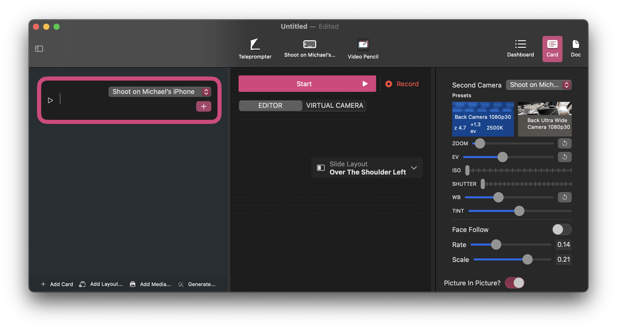Click the Record button icon
This screenshot has height=330, width=617.
tap(388, 83)
